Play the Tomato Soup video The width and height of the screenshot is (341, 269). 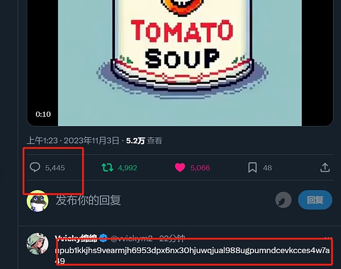180,63
